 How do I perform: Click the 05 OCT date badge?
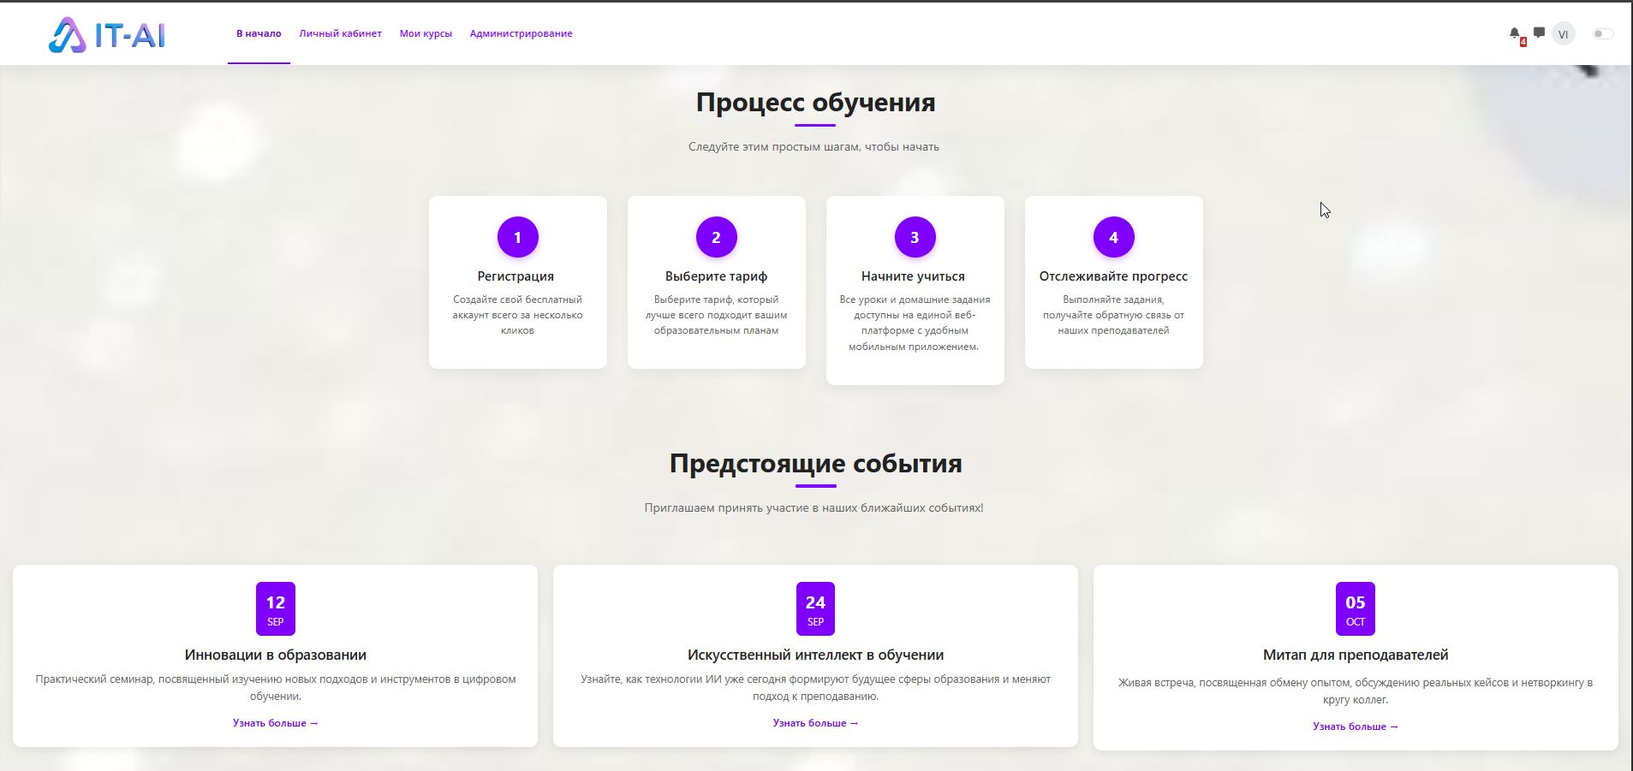tap(1355, 608)
